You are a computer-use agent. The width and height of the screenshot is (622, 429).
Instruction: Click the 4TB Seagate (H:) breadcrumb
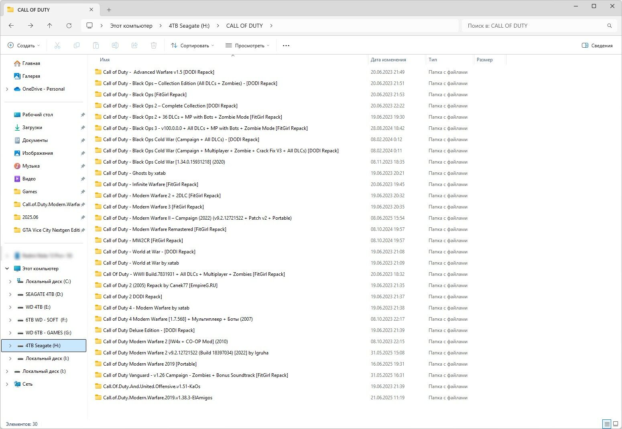pos(189,26)
